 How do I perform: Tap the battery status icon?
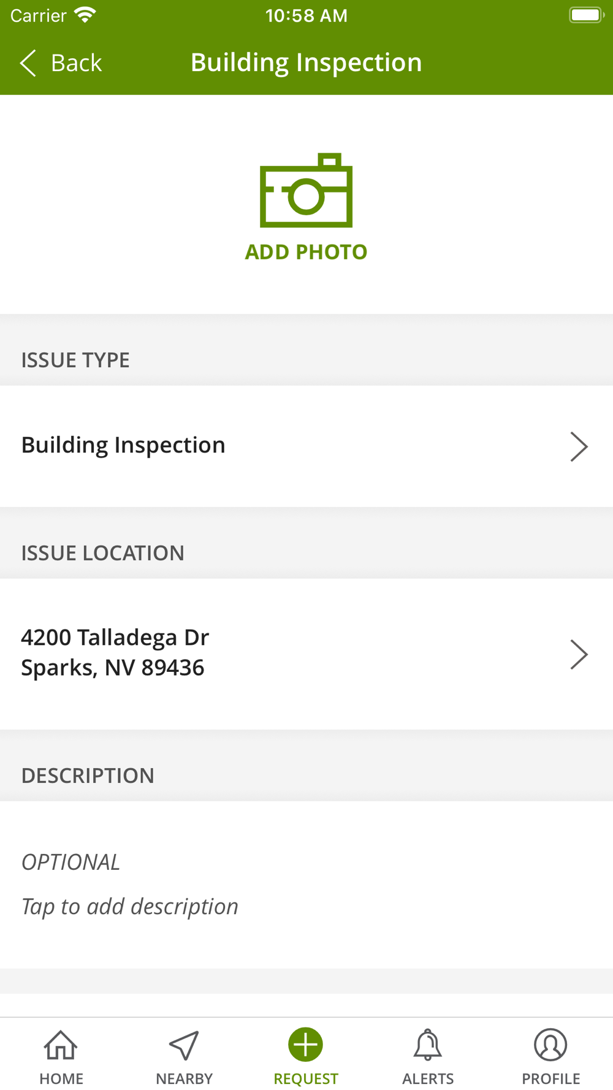click(x=586, y=15)
